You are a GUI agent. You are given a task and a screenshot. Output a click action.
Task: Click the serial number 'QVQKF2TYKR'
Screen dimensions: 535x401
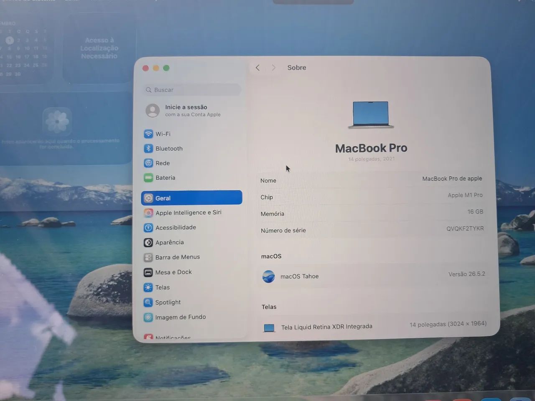coord(465,228)
